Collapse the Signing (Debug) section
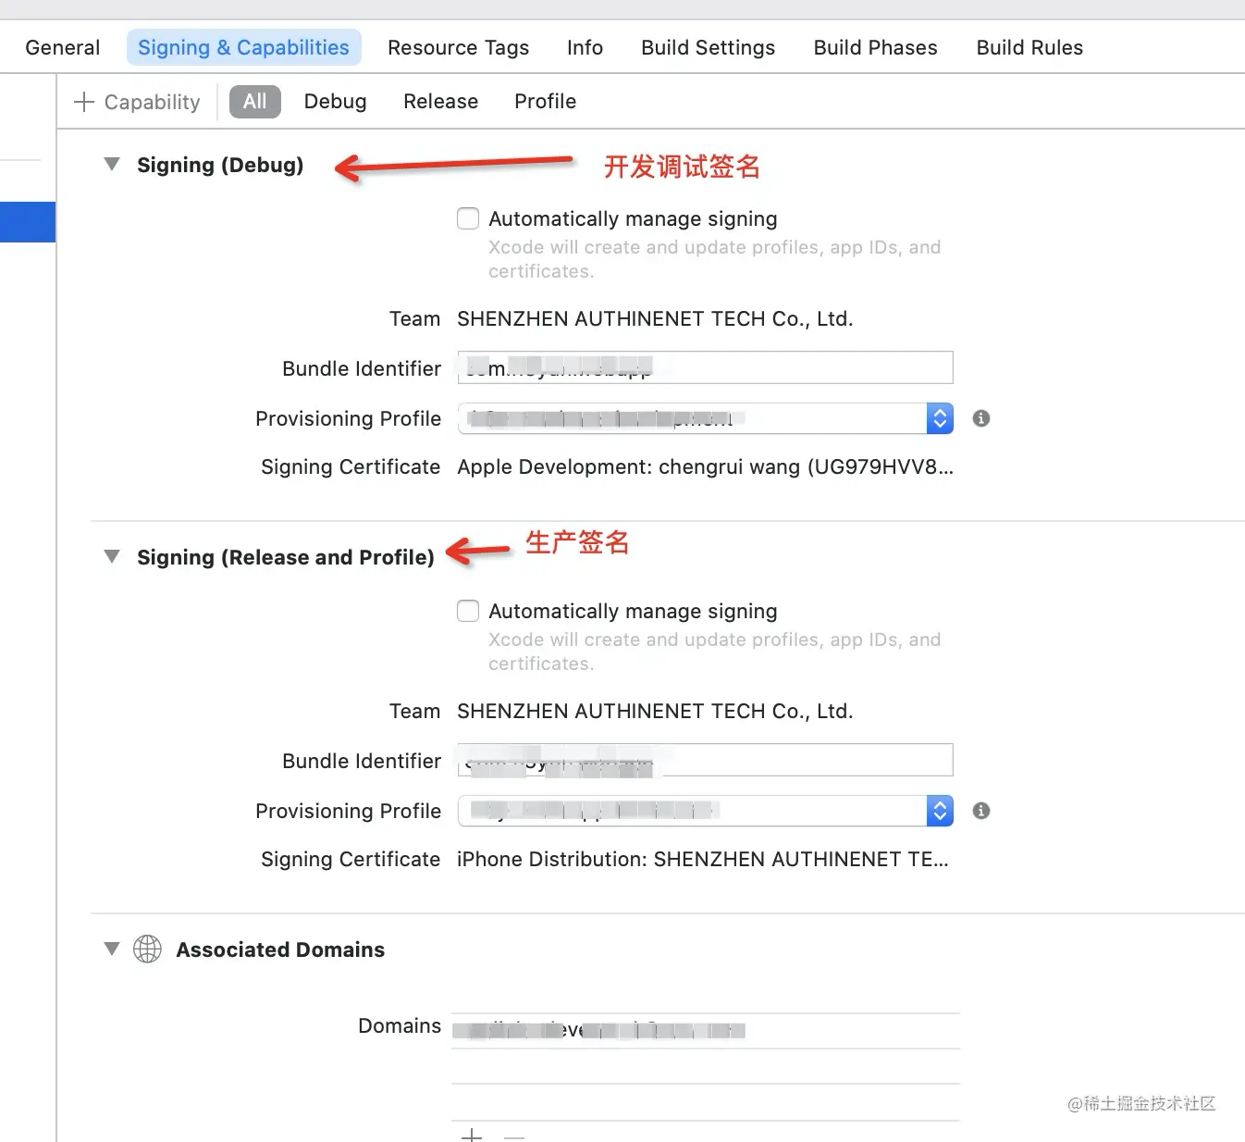Screen dimensions: 1245x1142 click(x=112, y=165)
